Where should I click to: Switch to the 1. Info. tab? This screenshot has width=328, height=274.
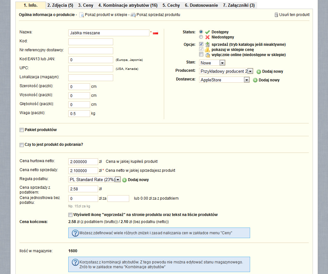click(30, 5)
